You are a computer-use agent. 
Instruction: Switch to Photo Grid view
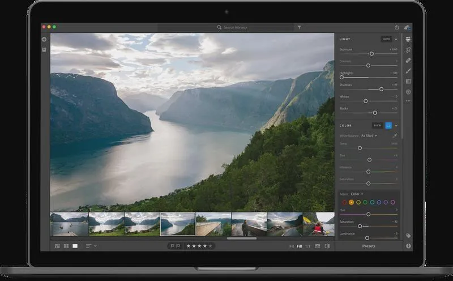point(57,246)
